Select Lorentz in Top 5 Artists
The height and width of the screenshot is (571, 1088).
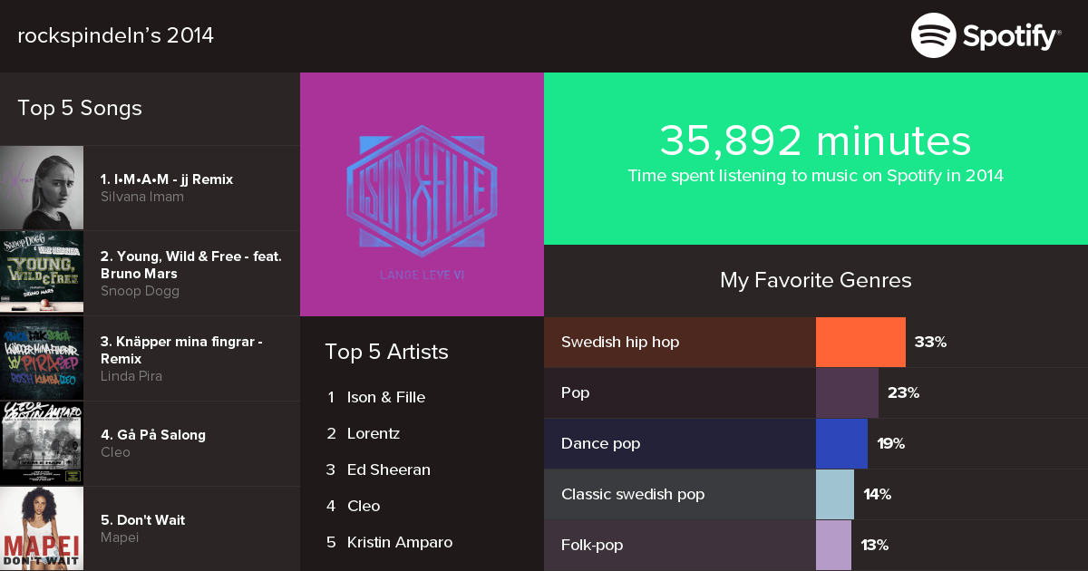pyautogui.click(x=374, y=433)
